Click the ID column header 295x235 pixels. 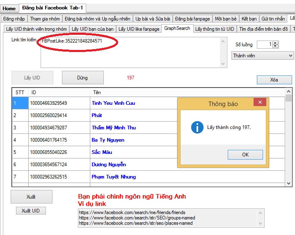tap(59, 93)
